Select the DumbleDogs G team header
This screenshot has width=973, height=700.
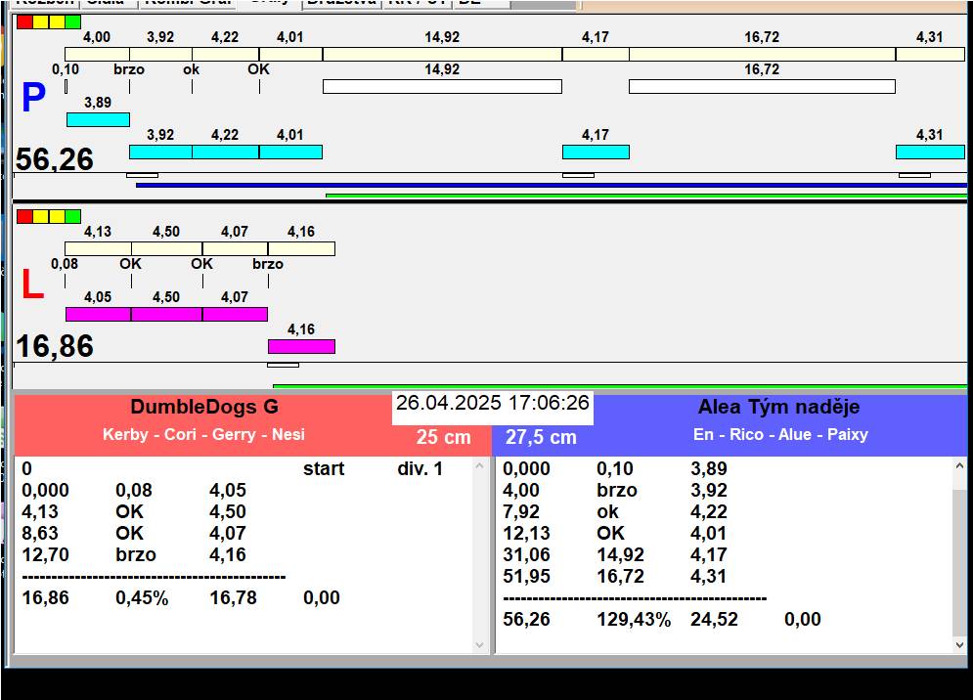(x=204, y=408)
